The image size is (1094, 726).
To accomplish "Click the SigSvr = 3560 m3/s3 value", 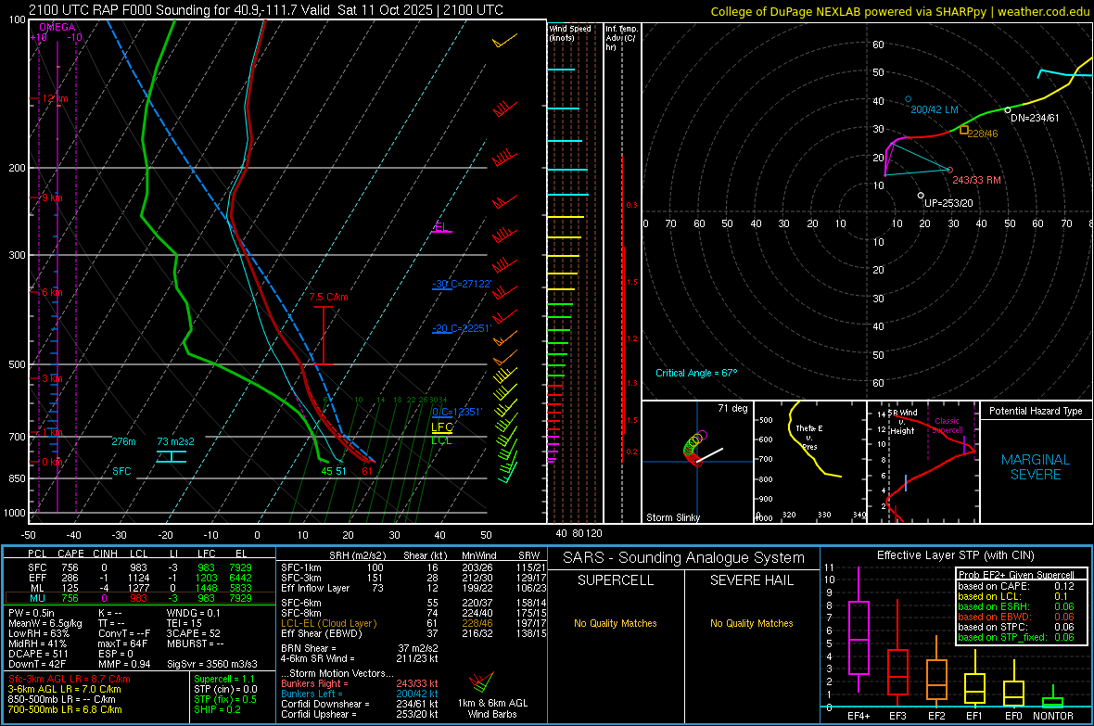I will tap(212, 664).
